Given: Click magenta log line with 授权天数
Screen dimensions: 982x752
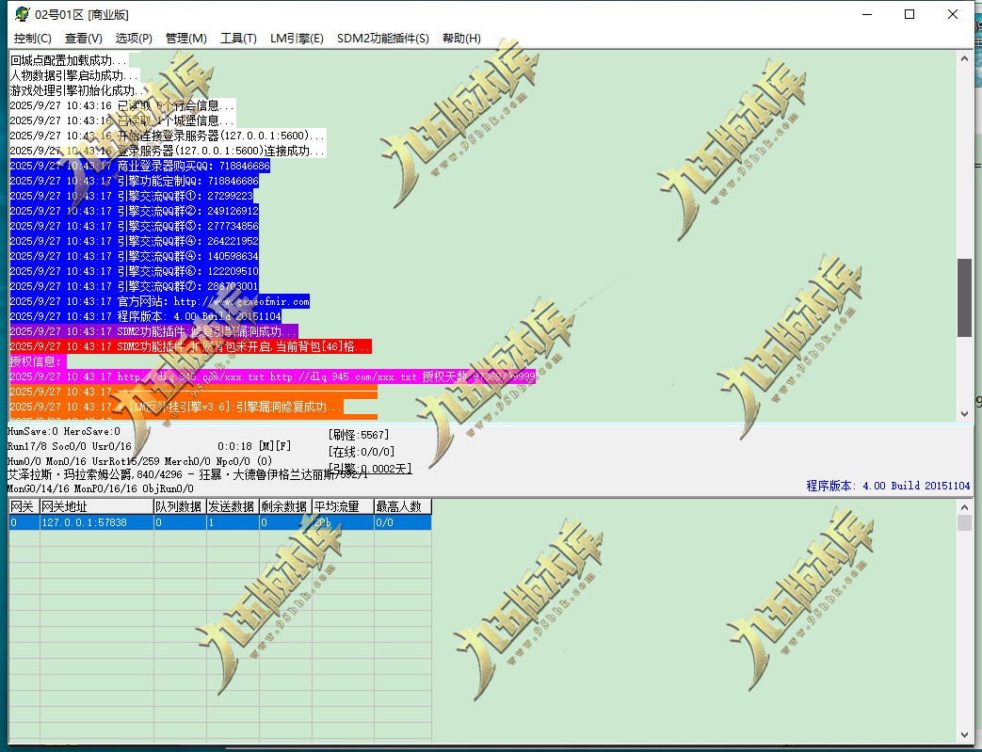Looking at the screenshot, I should pos(273,376).
